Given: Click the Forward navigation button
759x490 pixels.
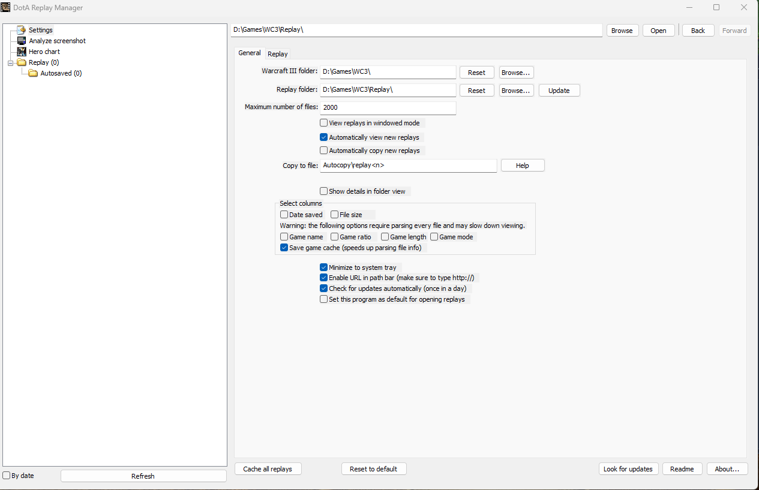Looking at the screenshot, I should (734, 31).
